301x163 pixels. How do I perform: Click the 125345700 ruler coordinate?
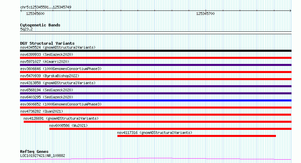(205, 14)
